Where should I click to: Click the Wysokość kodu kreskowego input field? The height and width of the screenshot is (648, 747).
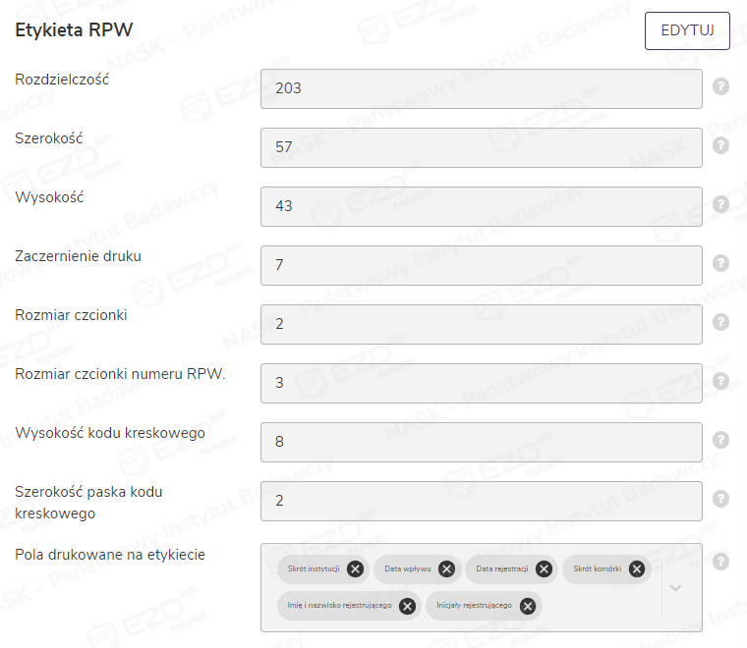click(482, 442)
